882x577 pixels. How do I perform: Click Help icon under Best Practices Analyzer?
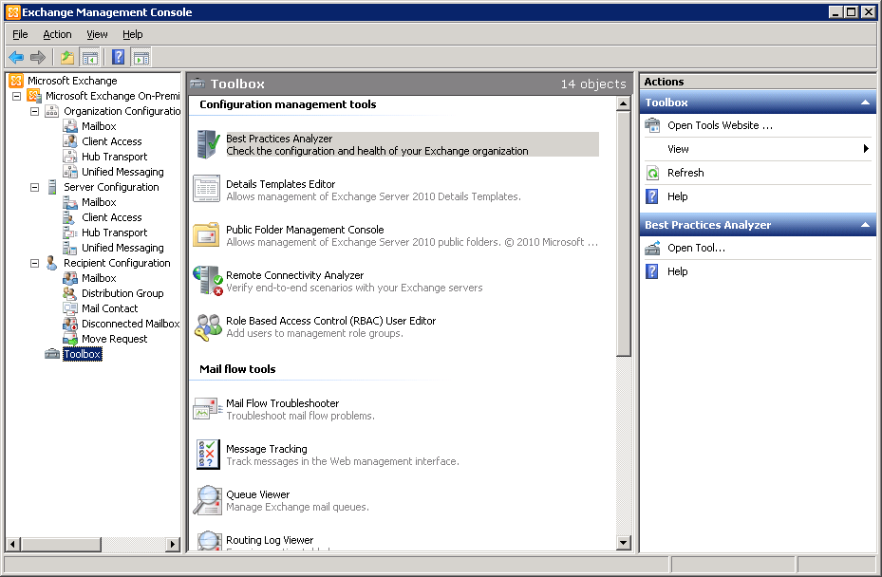point(652,271)
